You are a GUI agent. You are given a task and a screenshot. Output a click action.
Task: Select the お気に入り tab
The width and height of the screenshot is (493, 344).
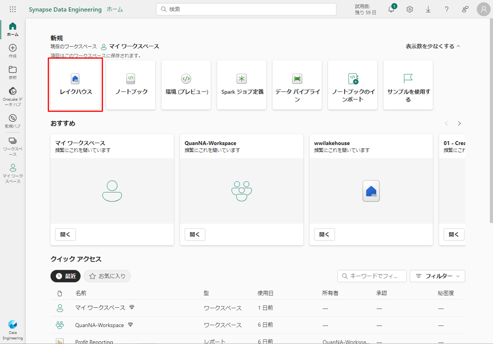click(107, 276)
